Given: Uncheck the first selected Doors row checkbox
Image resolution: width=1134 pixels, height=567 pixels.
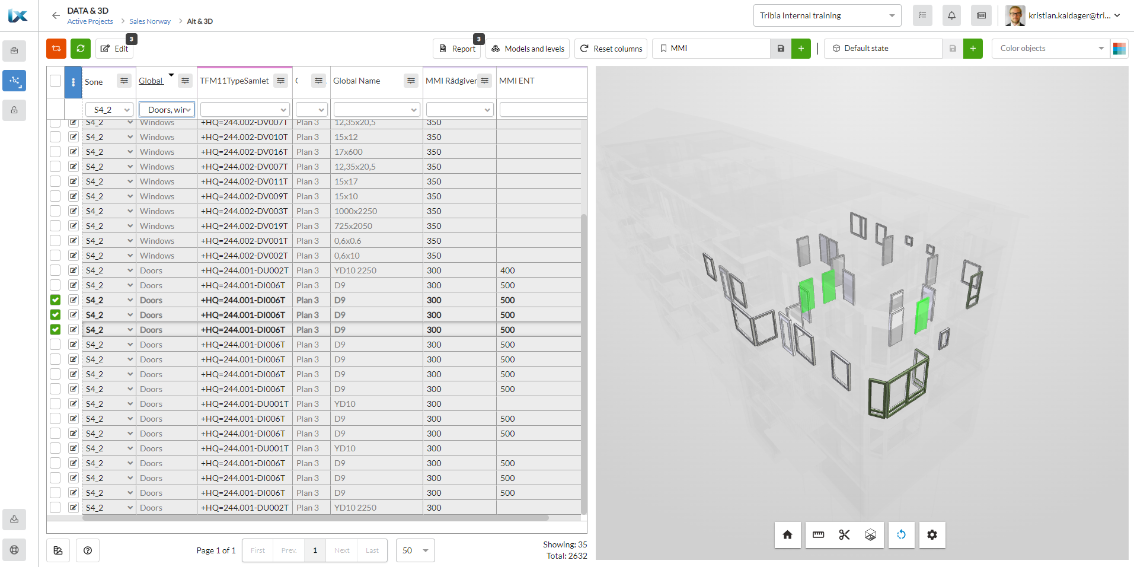Looking at the screenshot, I should point(56,300).
